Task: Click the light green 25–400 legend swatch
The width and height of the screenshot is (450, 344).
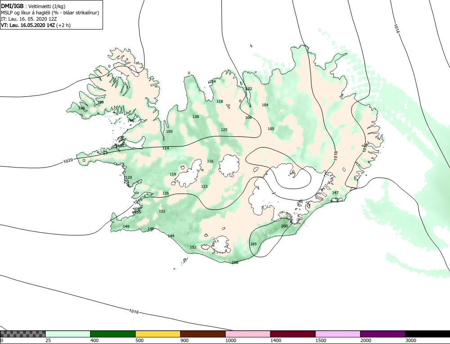Action: (x=68, y=334)
